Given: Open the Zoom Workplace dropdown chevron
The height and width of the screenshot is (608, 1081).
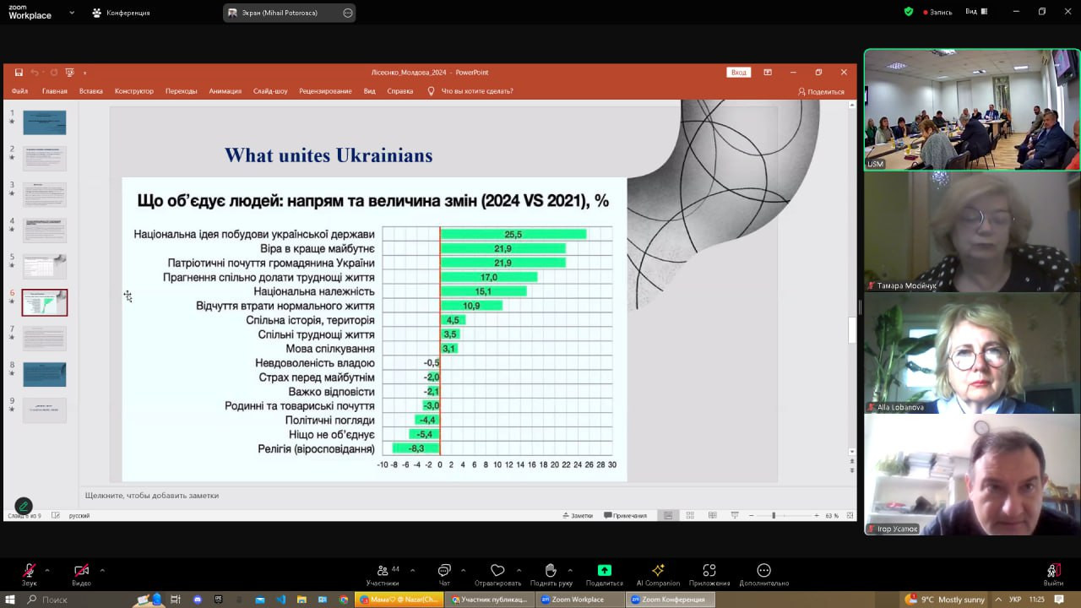Looking at the screenshot, I should coord(72,13).
